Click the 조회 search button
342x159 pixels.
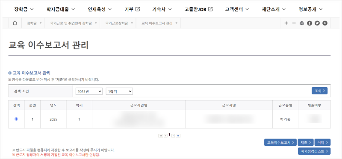click(x=319, y=91)
